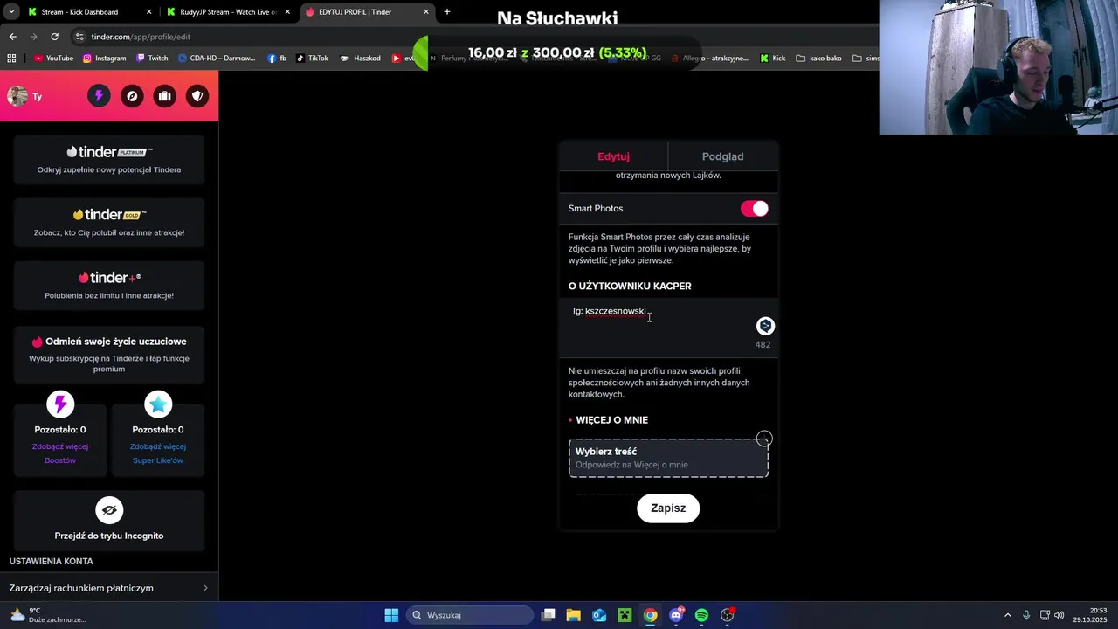Click the site info icon in address bar
The height and width of the screenshot is (629, 1118).
point(80,37)
